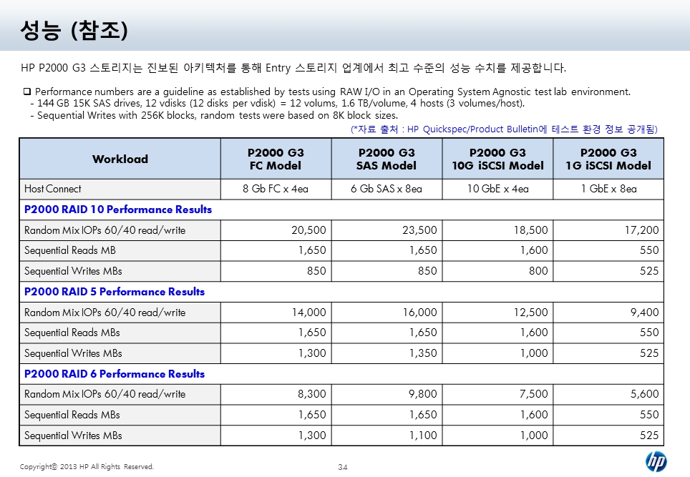Click the RAID 6 Random Mix IOPs row label
This screenshot has width=690, height=477.
[105, 394]
